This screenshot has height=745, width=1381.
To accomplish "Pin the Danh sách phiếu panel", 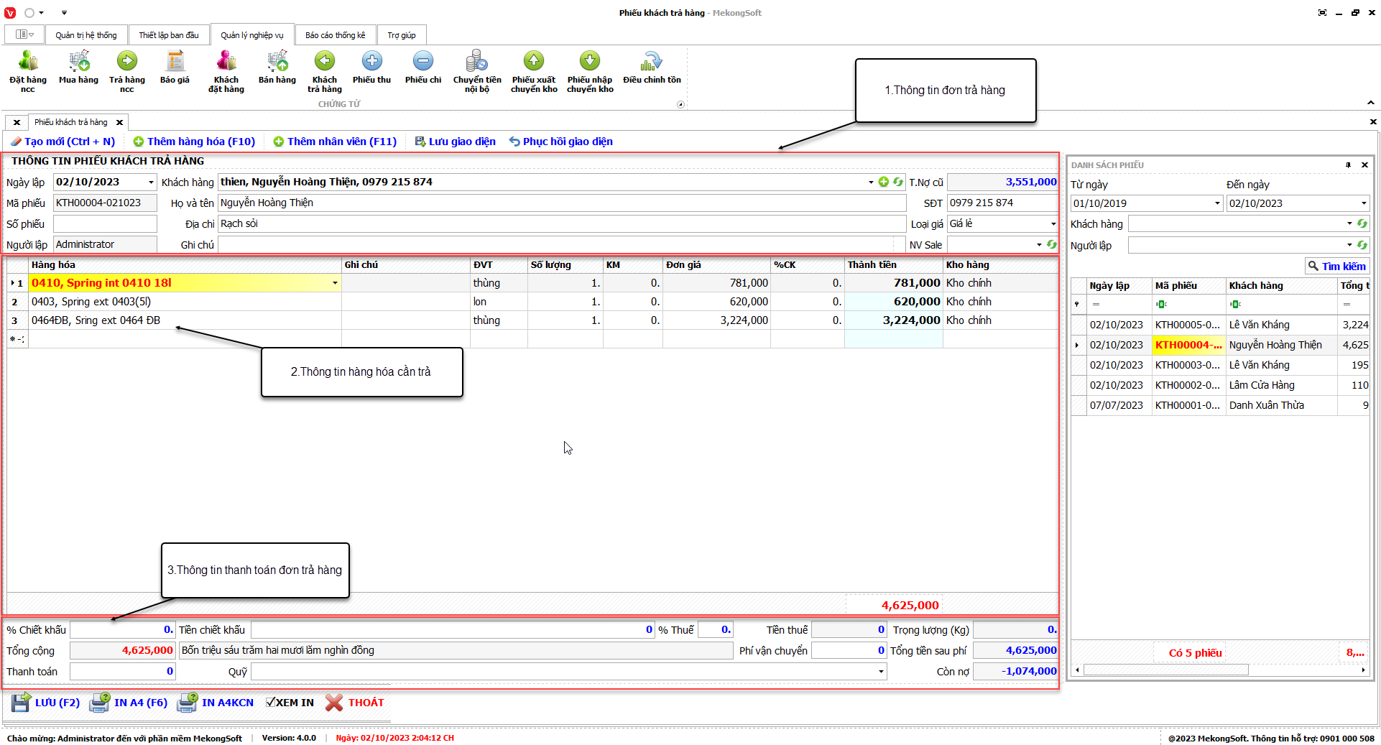I will click(x=1348, y=165).
